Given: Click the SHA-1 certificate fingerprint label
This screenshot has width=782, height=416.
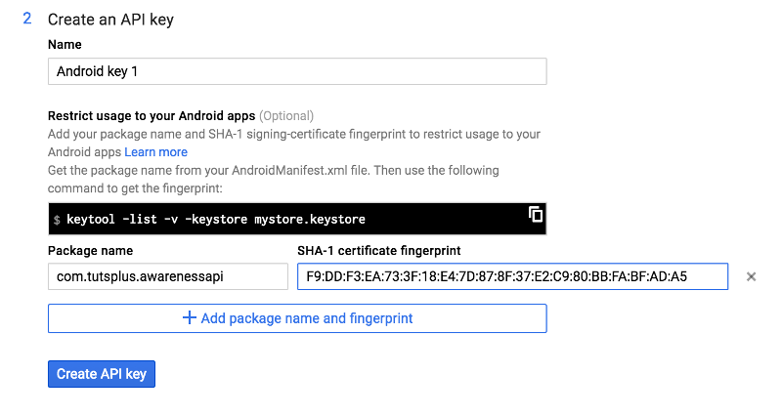Looking at the screenshot, I should click(x=379, y=251).
